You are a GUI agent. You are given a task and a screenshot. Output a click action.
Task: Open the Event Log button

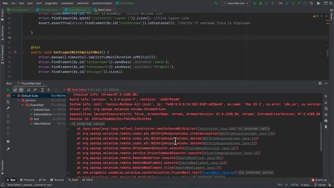(x=319, y=180)
